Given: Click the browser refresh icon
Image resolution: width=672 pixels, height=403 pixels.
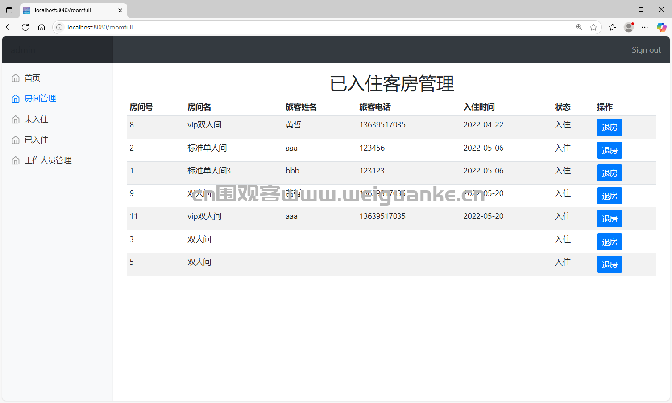Looking at the screenshot, I should pos(25,27).
